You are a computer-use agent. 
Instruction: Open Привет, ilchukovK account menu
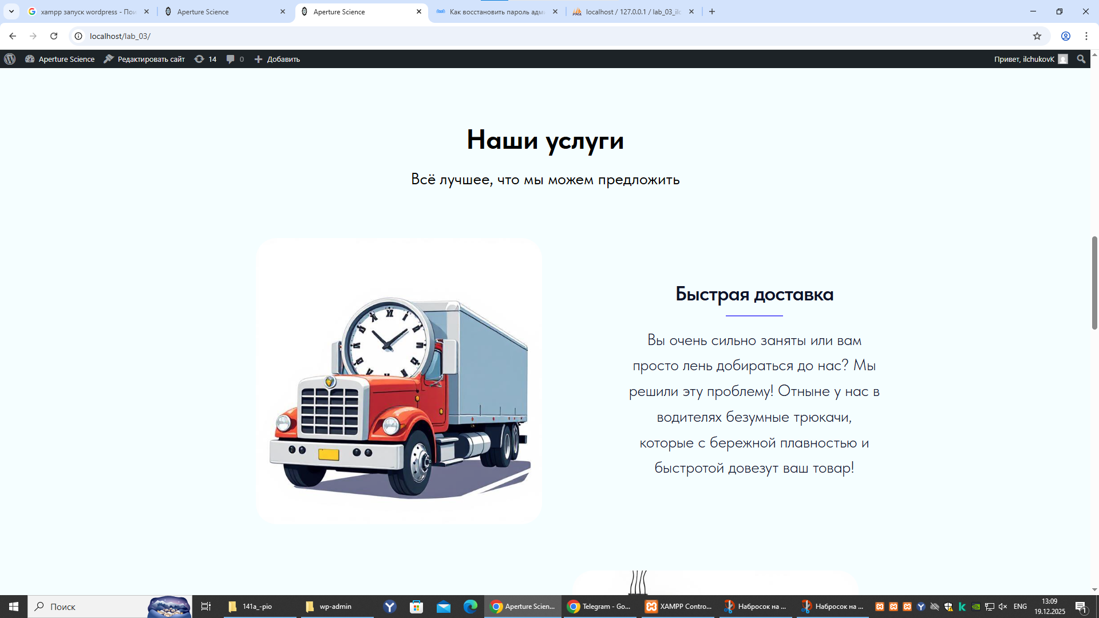point(1030,59)
